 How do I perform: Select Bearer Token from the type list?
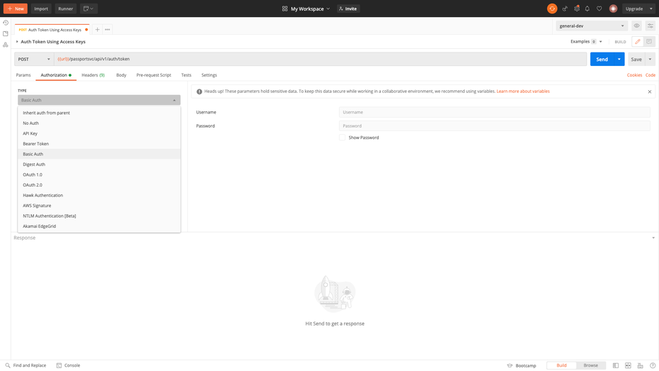pos(35,144)
